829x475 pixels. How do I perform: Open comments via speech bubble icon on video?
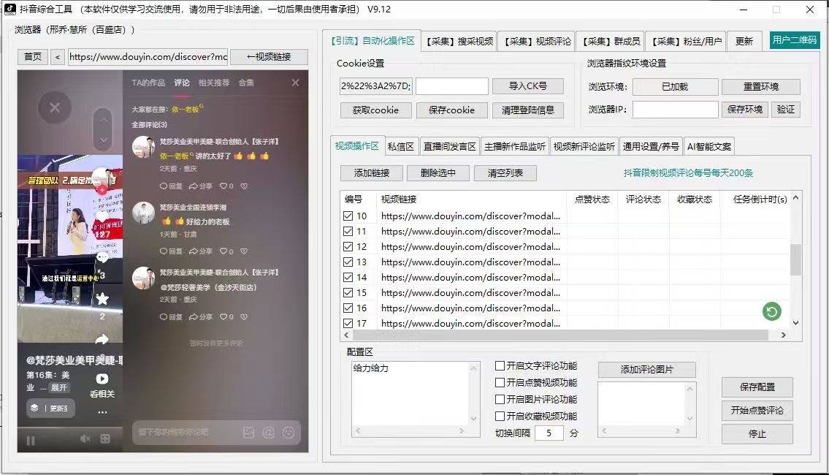click(x=102, y=257)
